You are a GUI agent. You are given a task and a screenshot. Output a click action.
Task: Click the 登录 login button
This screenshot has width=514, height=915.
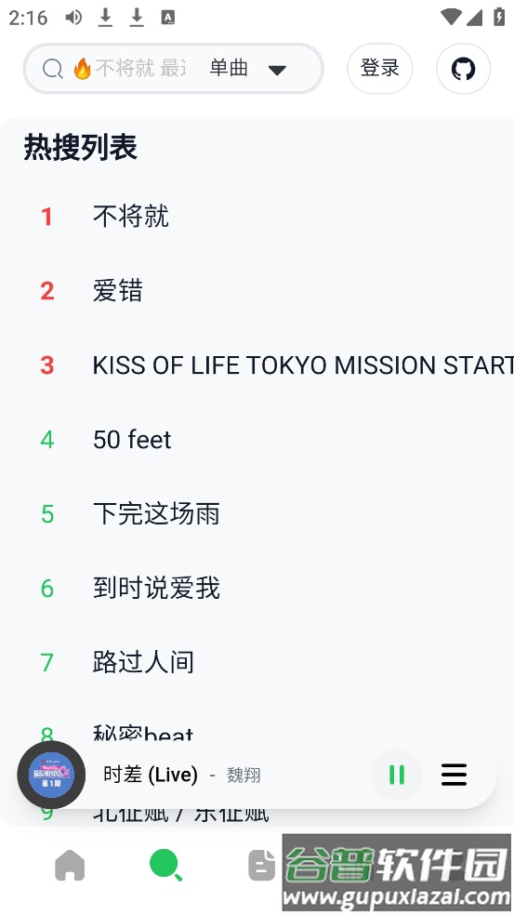coord(380,68)
